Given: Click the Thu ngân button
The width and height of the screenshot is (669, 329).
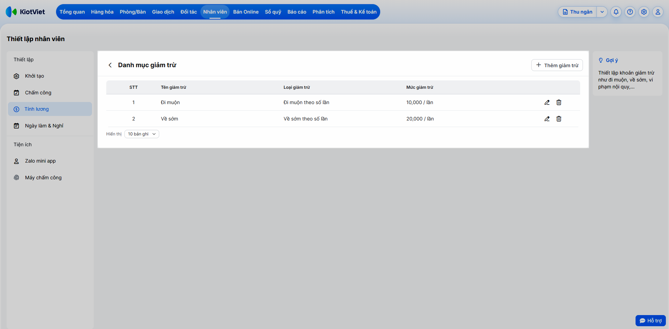Looking at the screenshot, I should pos(578,12).
